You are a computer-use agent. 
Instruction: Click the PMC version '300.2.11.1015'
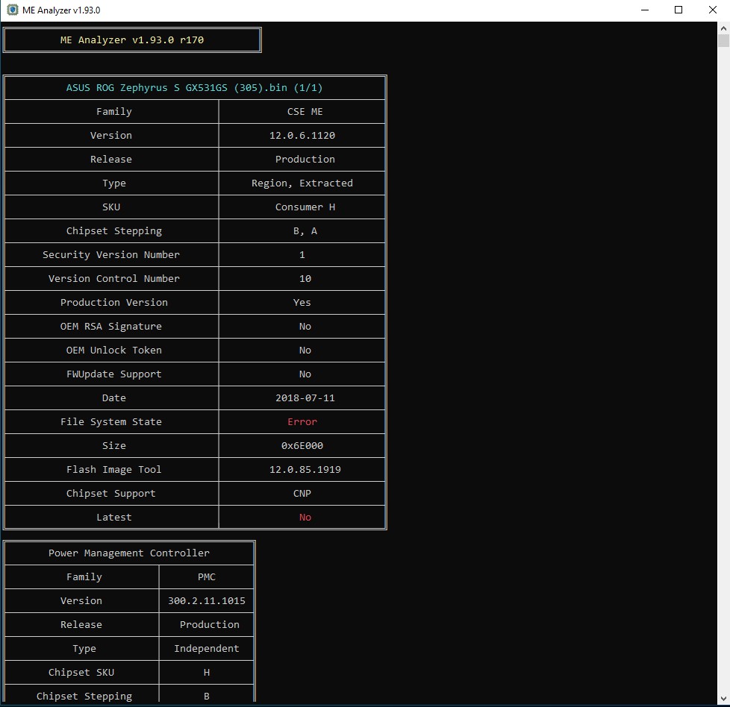pyautogui.click(x=207, y=601)
